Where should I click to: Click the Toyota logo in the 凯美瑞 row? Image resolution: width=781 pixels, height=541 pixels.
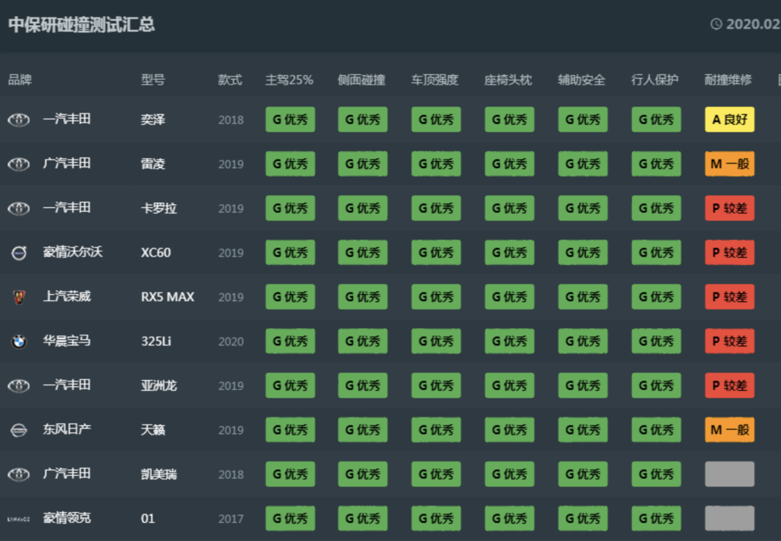[19, 475]
